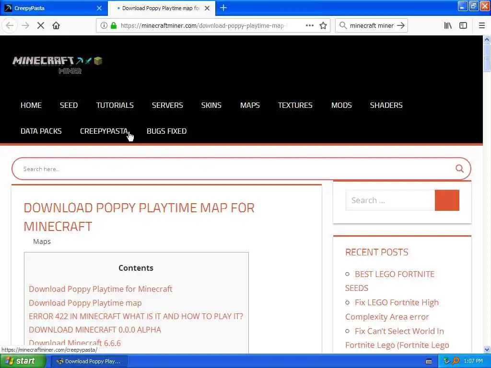
Task: Open the TEXTURES menu item
Action: point(295,105)
